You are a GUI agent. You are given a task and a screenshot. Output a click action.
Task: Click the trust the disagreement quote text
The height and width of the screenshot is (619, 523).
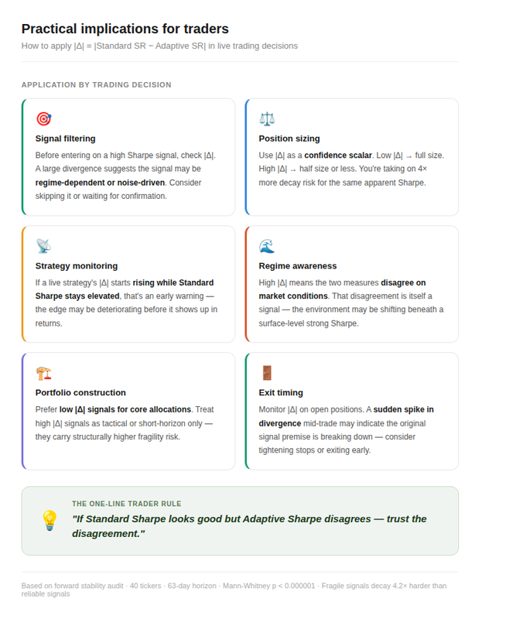coord(249,526)
